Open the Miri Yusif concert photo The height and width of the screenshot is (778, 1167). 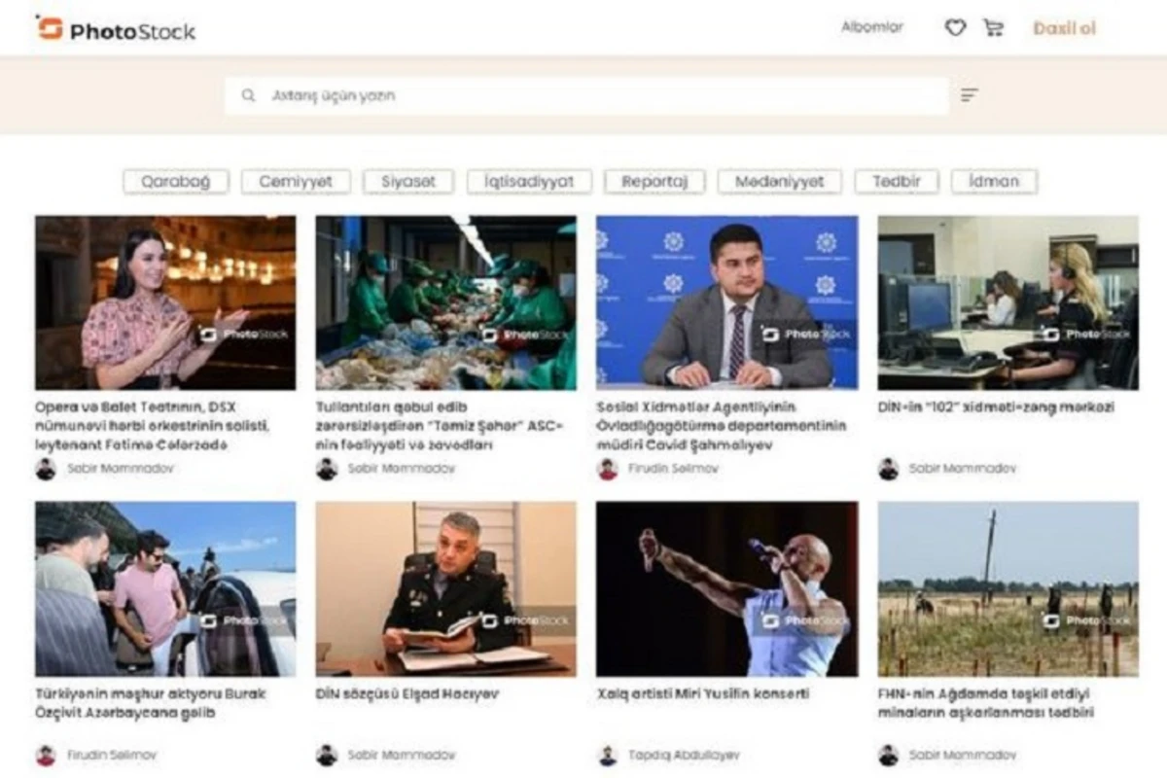[x=727, y=589]
